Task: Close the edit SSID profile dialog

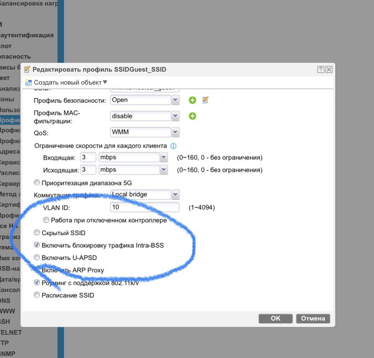Action: 329,69
